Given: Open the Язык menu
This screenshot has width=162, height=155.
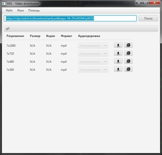Looking at the screenshot, I should click(x=21, y=11).
